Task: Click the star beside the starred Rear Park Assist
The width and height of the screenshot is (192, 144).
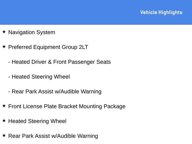Action: click(4, 135)
